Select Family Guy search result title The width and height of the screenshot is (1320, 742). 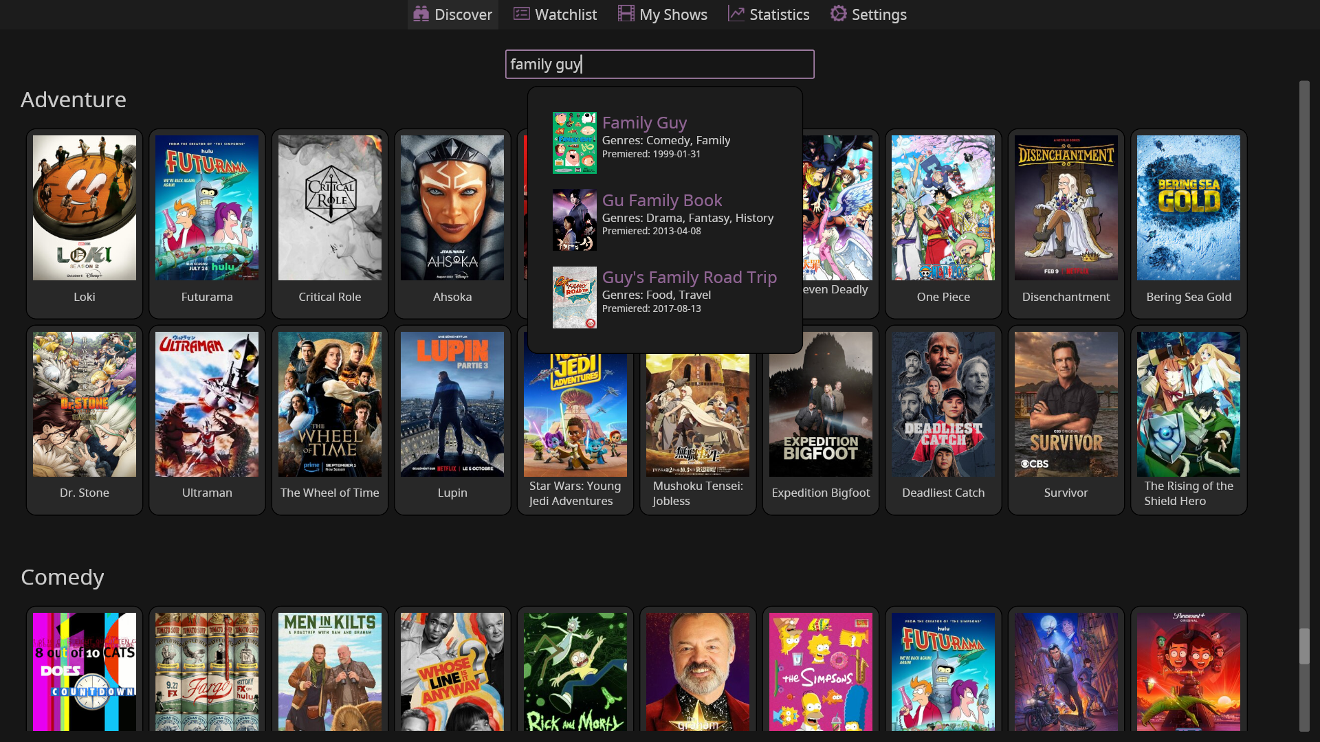click(x=644, y=123)
